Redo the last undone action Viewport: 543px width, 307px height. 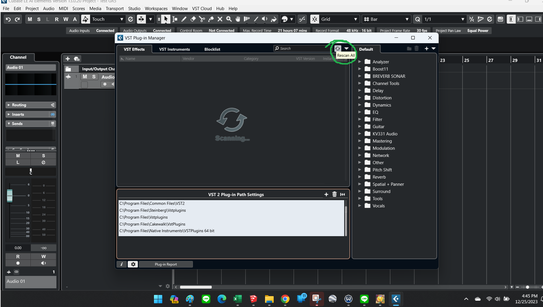pyautogui.click(x=17, y=19)
